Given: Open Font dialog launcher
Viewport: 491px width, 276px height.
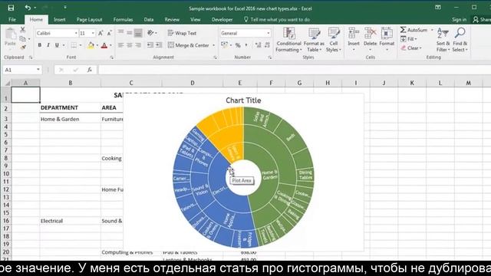Looking at the screenshot, I should point(112,58).
